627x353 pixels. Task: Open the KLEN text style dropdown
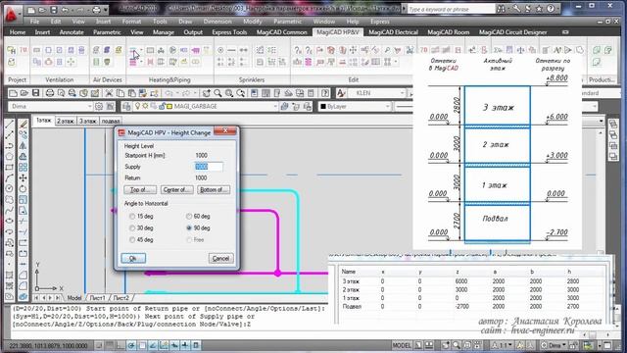pos(402,93)
